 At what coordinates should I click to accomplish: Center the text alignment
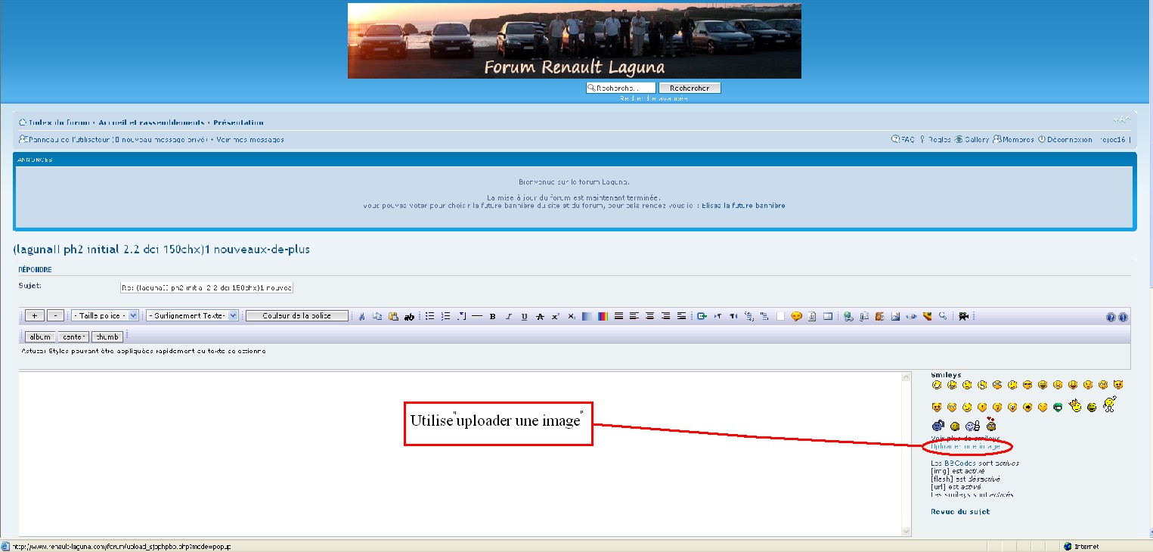coord(650,316)
